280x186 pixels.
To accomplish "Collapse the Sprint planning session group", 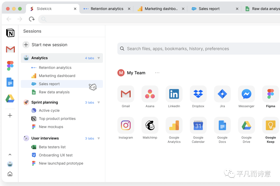I will [x=99, y=102].
